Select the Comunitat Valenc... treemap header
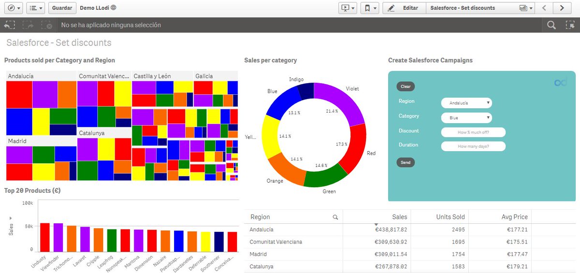The width and height of the screenshot is (580, 273). [104, 76]
